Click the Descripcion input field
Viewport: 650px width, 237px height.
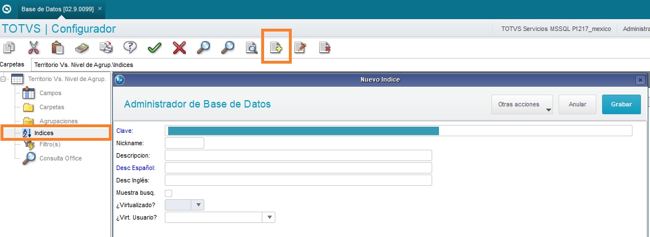click(298, 155)
